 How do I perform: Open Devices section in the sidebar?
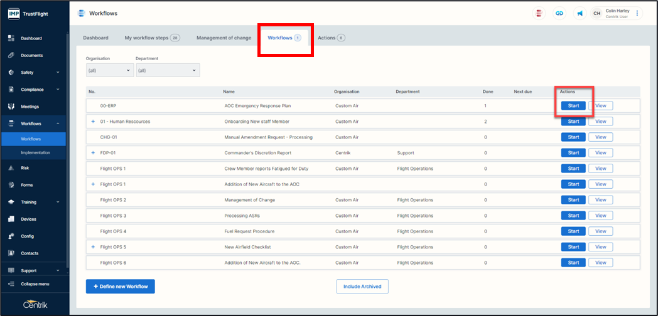11,219
